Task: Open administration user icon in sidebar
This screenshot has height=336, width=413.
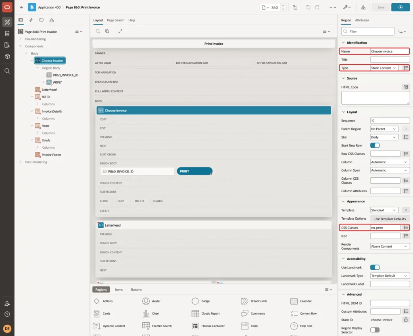Action: [x=7, y=304]
